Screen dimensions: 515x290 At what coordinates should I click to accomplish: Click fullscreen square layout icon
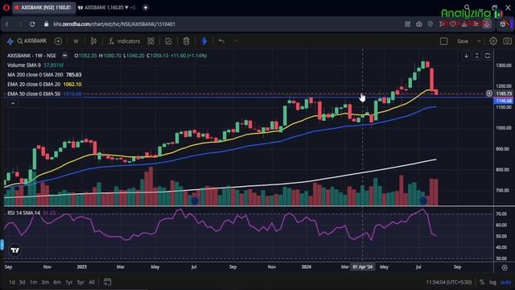click(443, 41)
